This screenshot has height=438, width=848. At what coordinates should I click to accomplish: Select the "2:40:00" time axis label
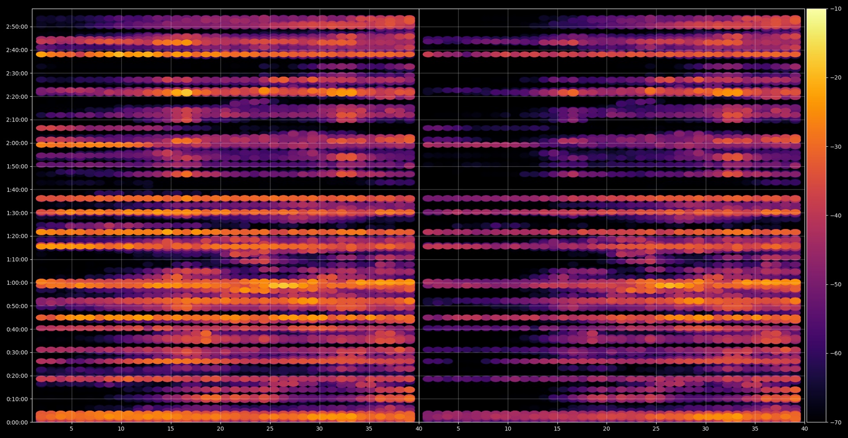tap(17, 50)
